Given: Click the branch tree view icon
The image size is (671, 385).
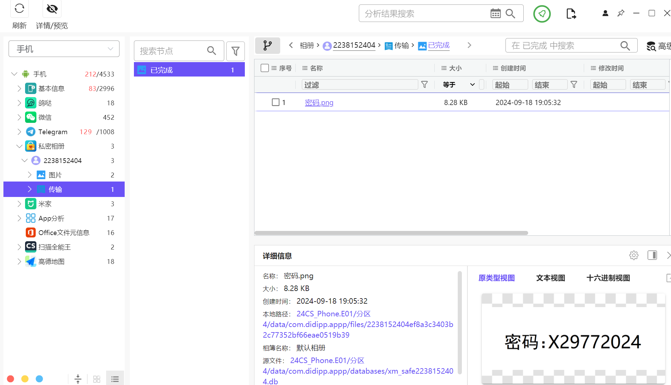Looking at the screenshot, I should 268,45.
